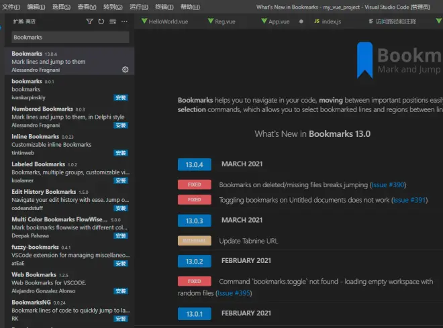Switch to the App.vue tab
Screen dimensions: 443x328
click(279, 21)
